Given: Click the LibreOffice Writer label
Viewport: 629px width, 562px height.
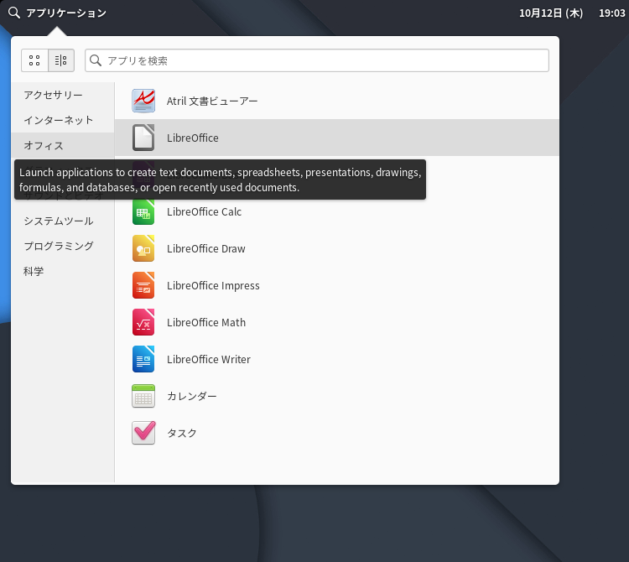Looking at the screenshot, I should (209, 359).
